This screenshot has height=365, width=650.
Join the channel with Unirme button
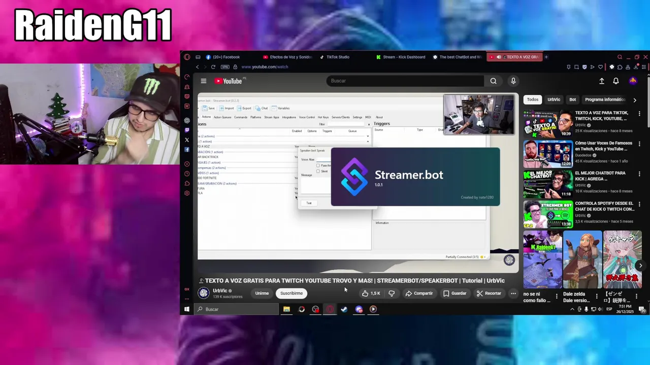(x=262, y=293)
